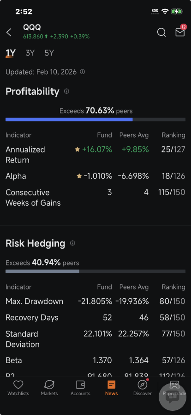
Task: Tap the Annualized Return row
Action: click(x=95, y=155)
